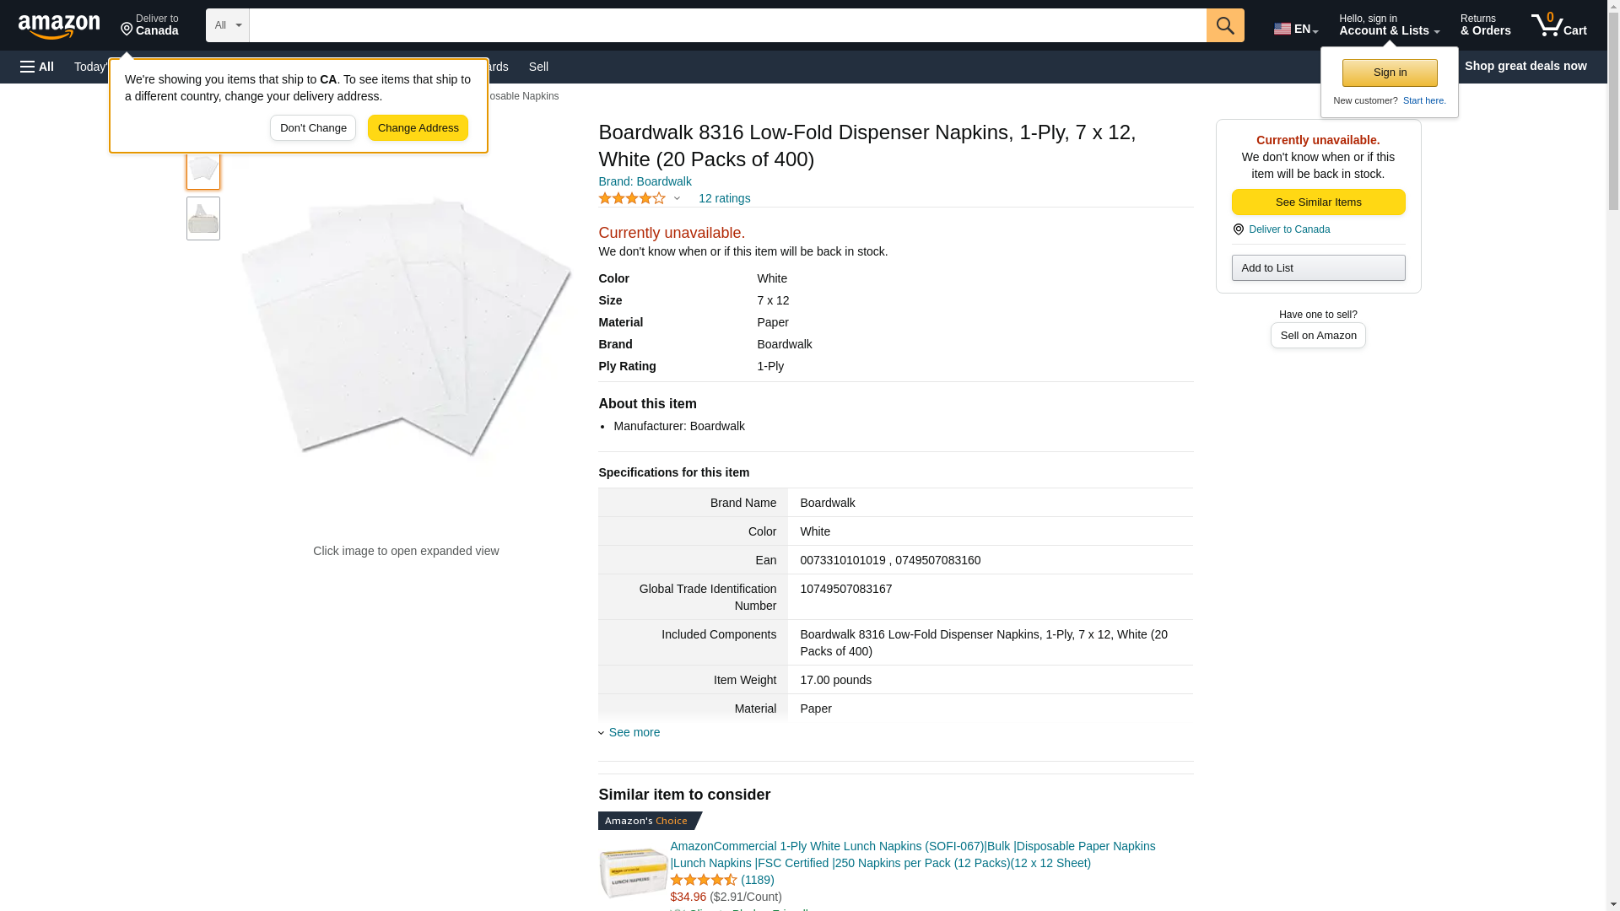Screen dimensions: 1620x911
Task: Open Returns & Orders
Action: (x=1485, y=25)
